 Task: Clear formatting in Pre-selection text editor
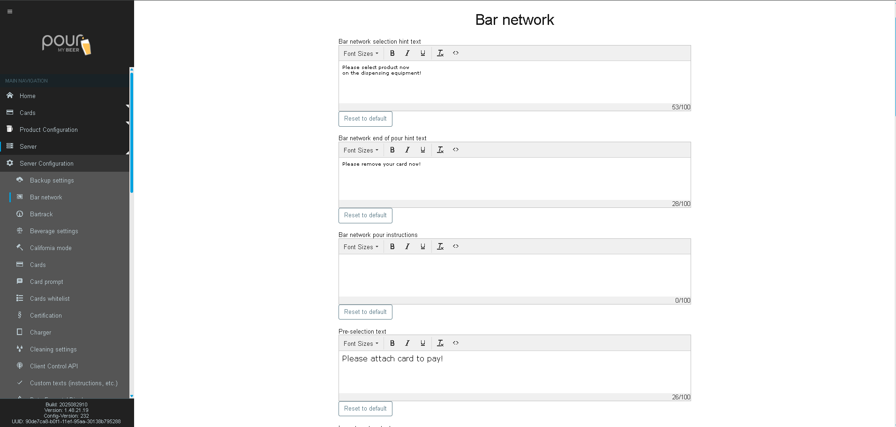[x=440, y=343]
